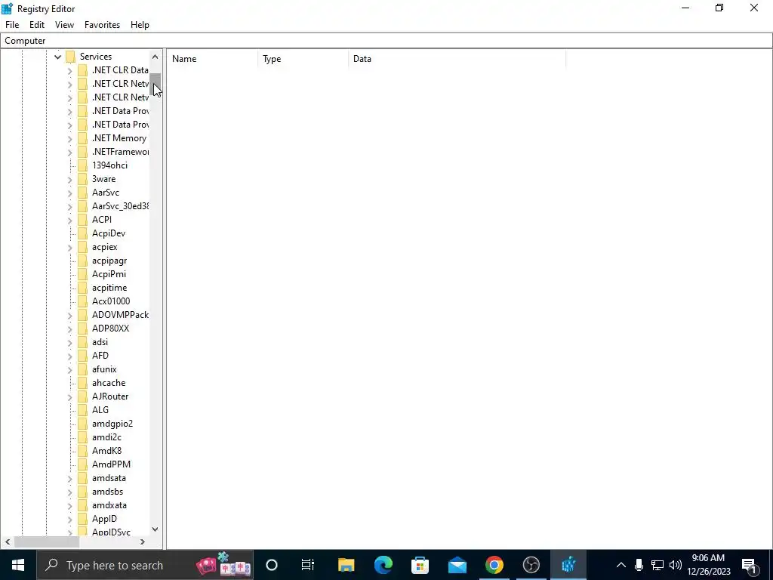The image size is (773, 580).
Task: Open the Mail app from taskbar
Action: pos(457,565)
